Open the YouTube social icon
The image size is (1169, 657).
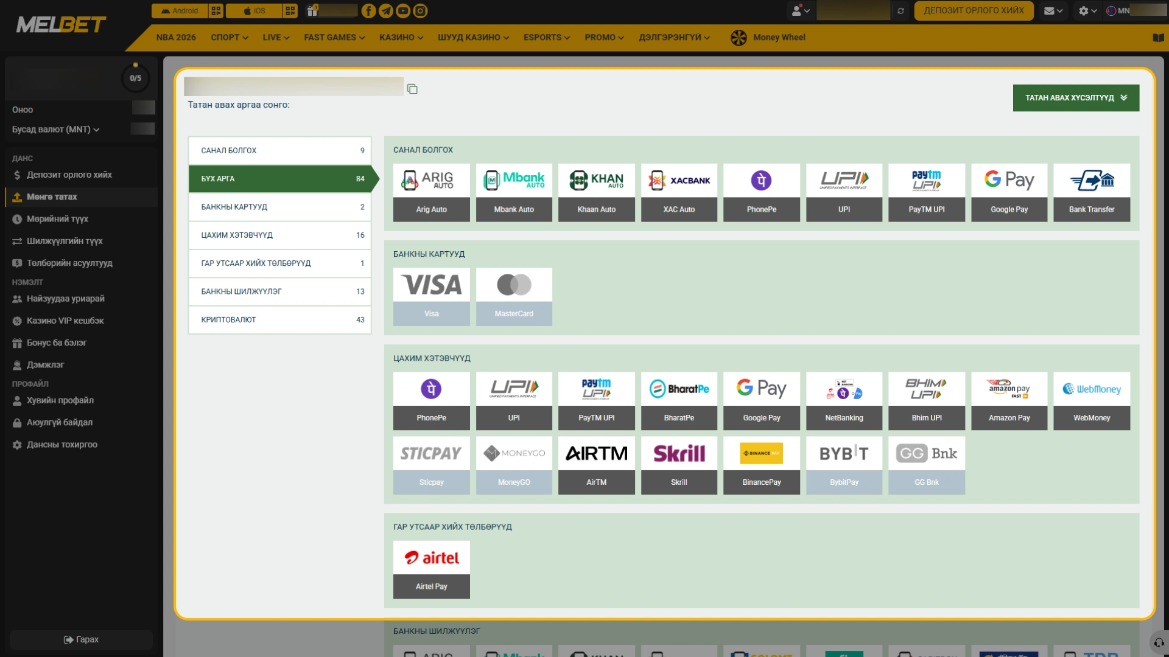click(403, 11)
